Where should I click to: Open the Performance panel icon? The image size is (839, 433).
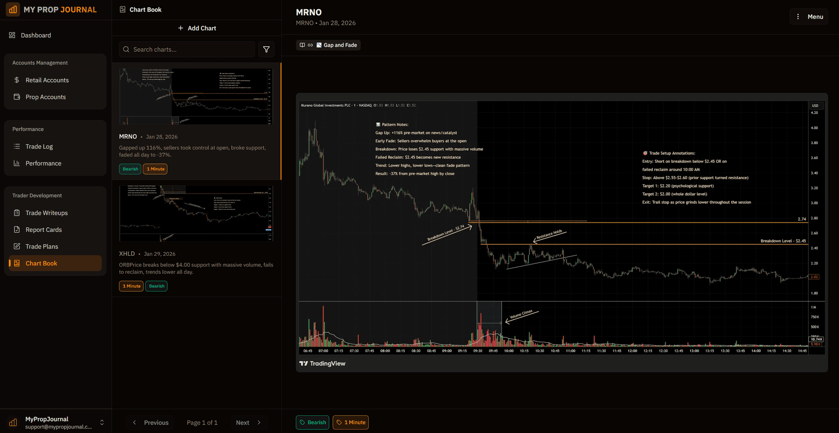(17, 163)
